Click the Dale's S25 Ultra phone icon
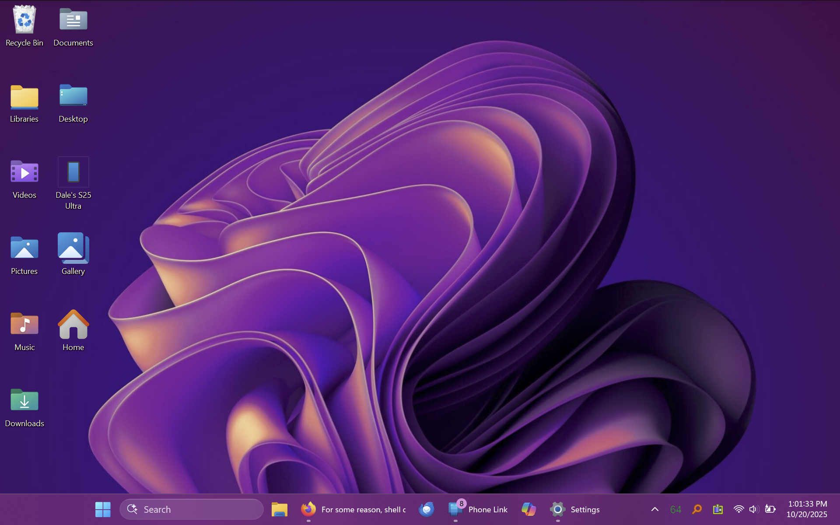 click(73, 172)
